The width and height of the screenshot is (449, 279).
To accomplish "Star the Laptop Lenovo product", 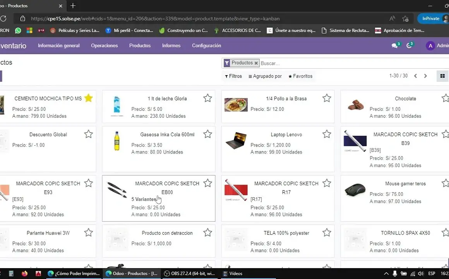I will click(327, 134).
